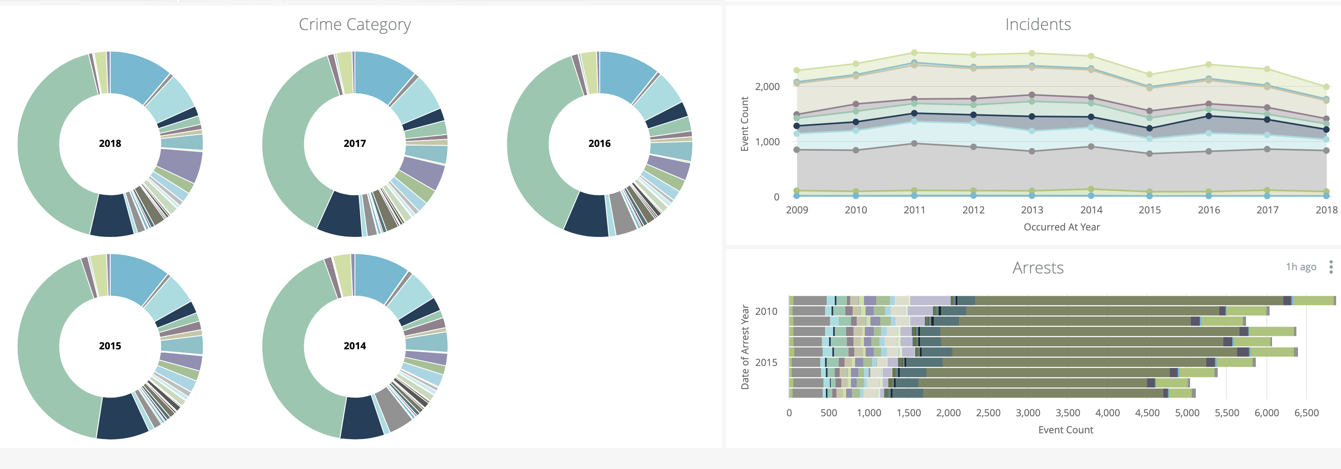Viewport: 1341px width, 469px height.
Task: Click the Crime Category tile title
Action: click(x=355, y=24)
